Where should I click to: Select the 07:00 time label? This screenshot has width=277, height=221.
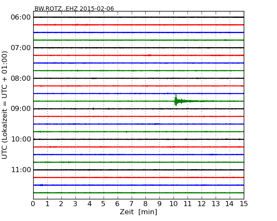click(21, 48)
